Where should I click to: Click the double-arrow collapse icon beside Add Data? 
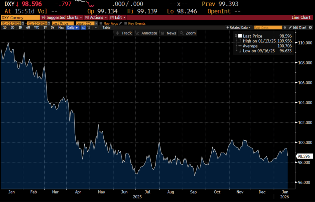(285, 28)
